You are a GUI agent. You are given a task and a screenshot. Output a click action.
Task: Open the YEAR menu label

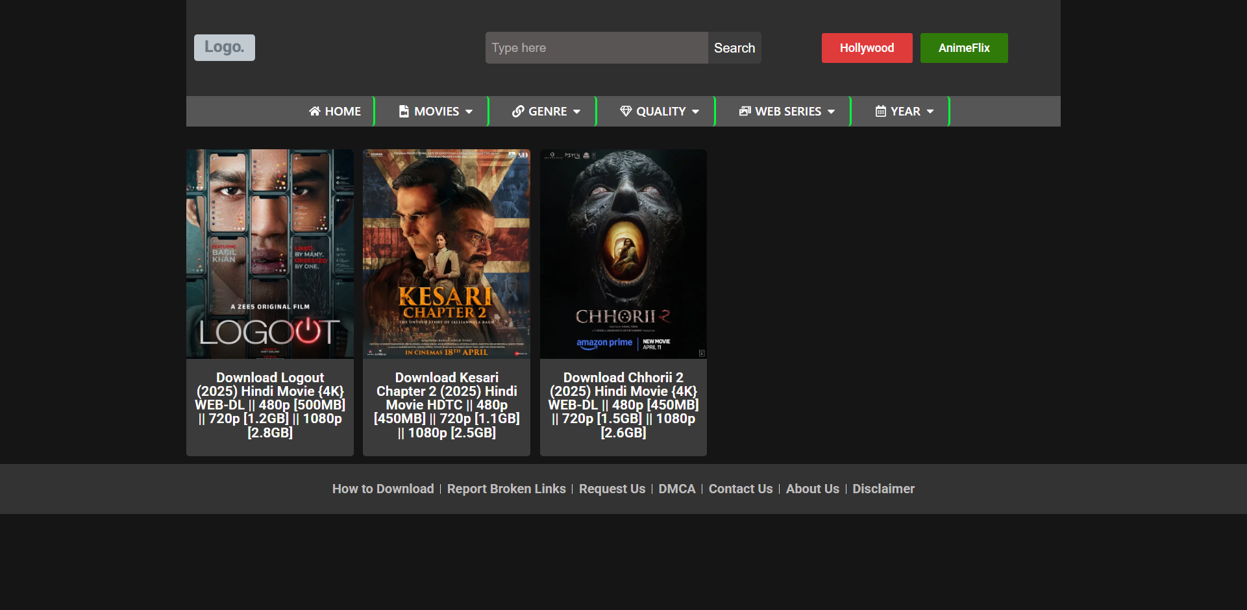pos(906,111)
